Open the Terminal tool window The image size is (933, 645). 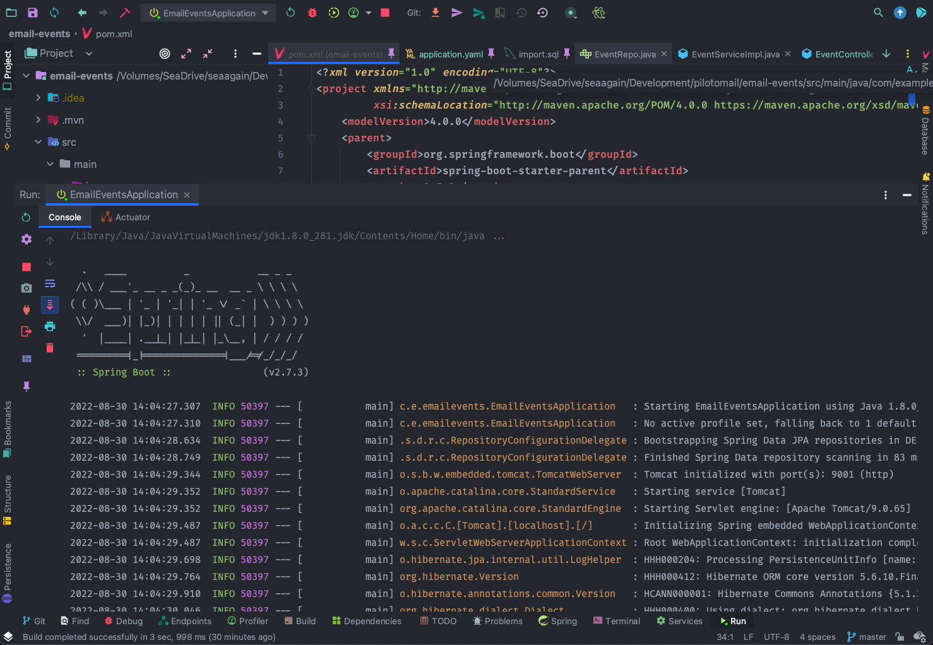coord(616,621)
